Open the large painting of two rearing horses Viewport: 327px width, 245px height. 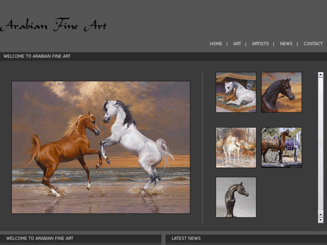click(x=101, y=147)
